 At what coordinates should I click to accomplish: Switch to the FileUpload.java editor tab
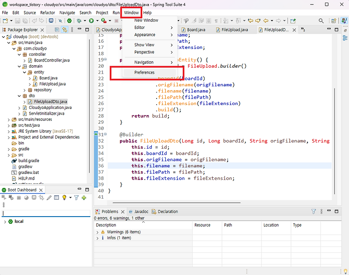(234, 30)
